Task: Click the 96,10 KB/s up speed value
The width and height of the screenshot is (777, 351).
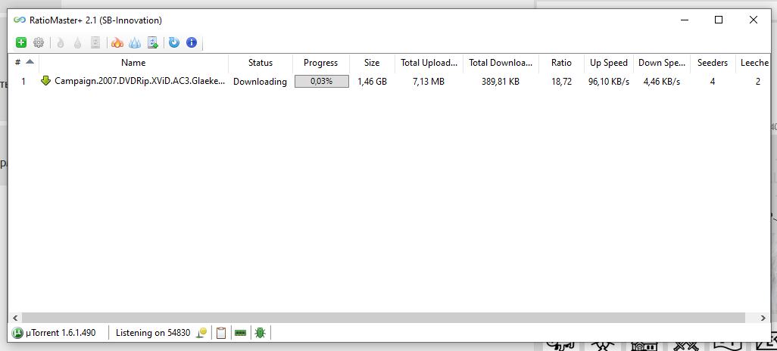Action: (x=609, y=82)
